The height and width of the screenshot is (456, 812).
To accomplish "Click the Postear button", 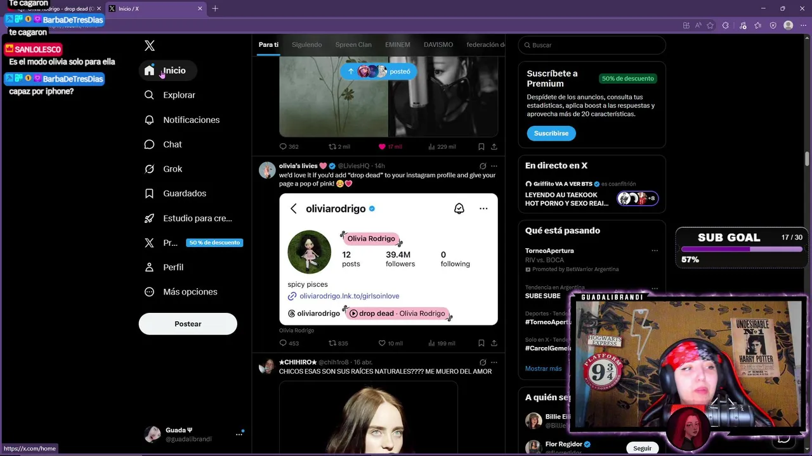I will click(188, 324).
